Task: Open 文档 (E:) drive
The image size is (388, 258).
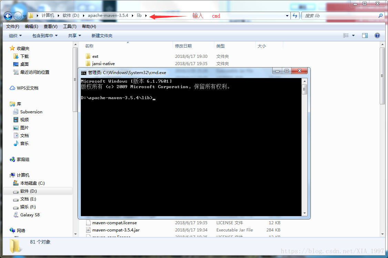Action: coord(28,199)
